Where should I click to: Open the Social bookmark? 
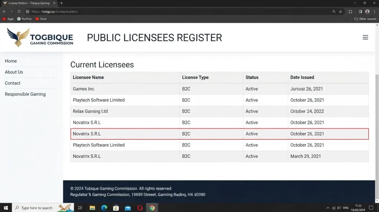click(41, 19)
